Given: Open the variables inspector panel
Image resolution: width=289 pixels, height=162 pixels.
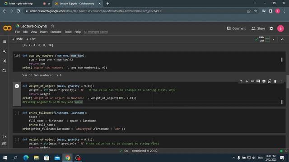Looking at the screenshot, I should coord(4,61).
